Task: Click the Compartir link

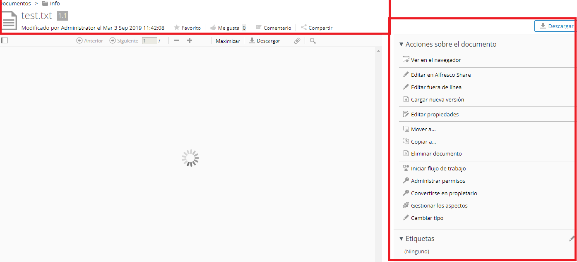Action: point(316,28)
